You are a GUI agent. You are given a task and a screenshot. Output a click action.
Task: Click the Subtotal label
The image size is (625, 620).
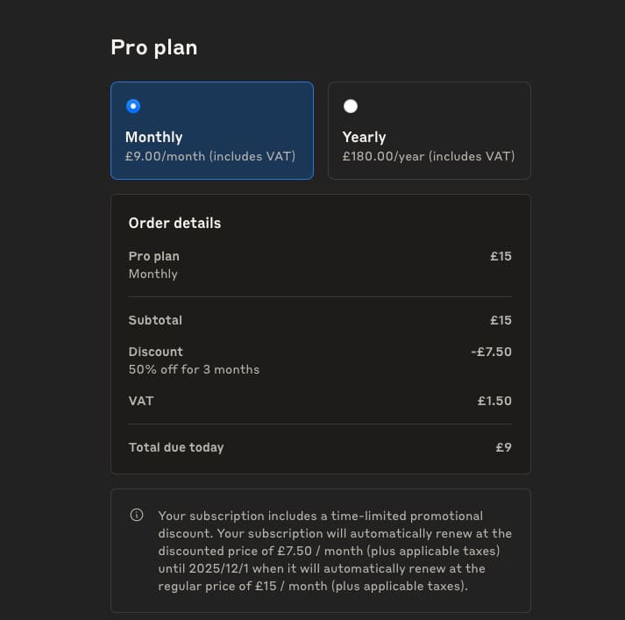[155, 320]
